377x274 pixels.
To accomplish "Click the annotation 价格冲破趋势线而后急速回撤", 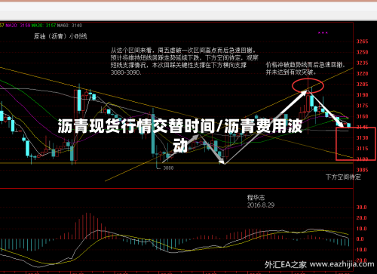I will click(x=305, y=65).
